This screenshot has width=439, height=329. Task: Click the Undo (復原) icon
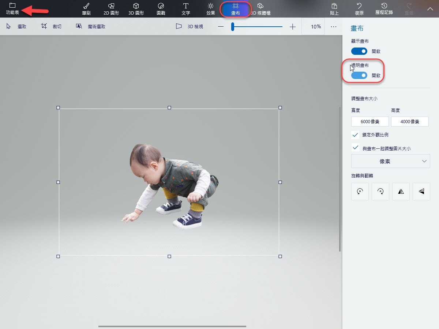tap(359, 9)
